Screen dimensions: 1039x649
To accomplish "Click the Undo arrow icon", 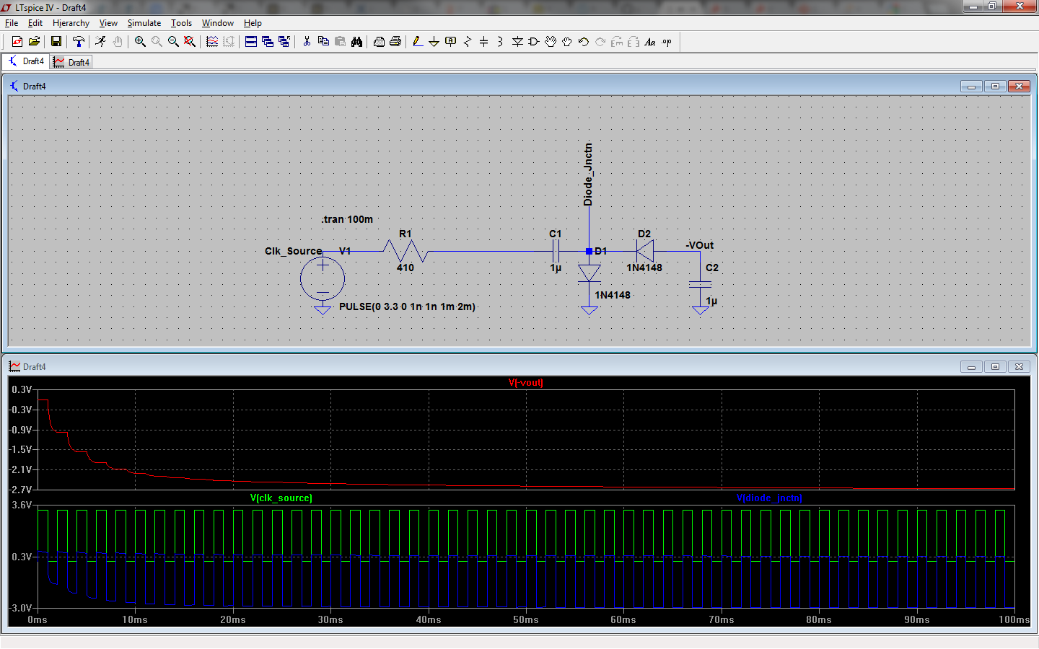I will pyautogui.click(x=584, y=42).
